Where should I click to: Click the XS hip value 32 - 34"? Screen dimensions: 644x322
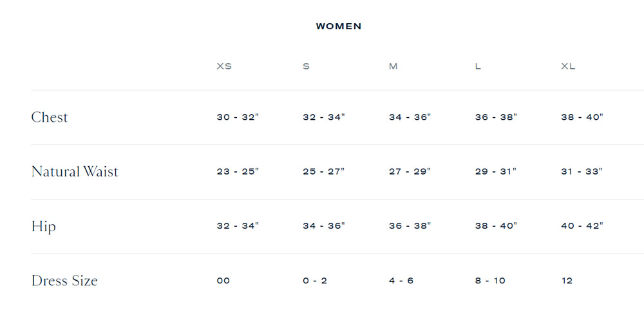click(238, 226)
